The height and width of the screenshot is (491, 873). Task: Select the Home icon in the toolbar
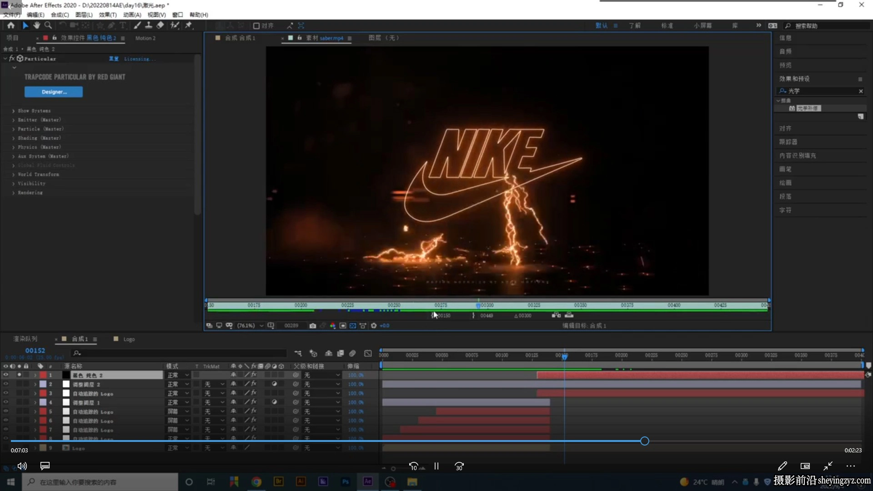(11, 25)
